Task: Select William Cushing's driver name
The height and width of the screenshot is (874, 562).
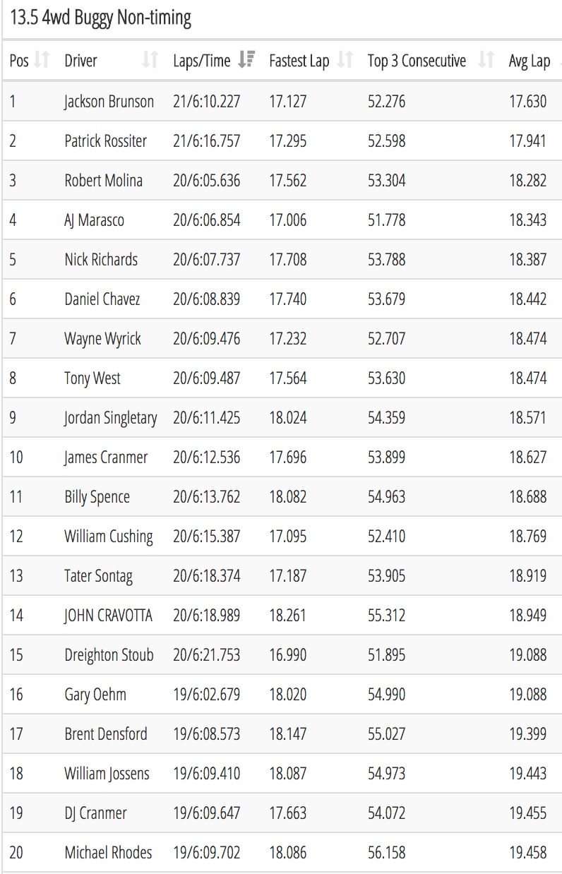Action: click(x=109, y=537)
